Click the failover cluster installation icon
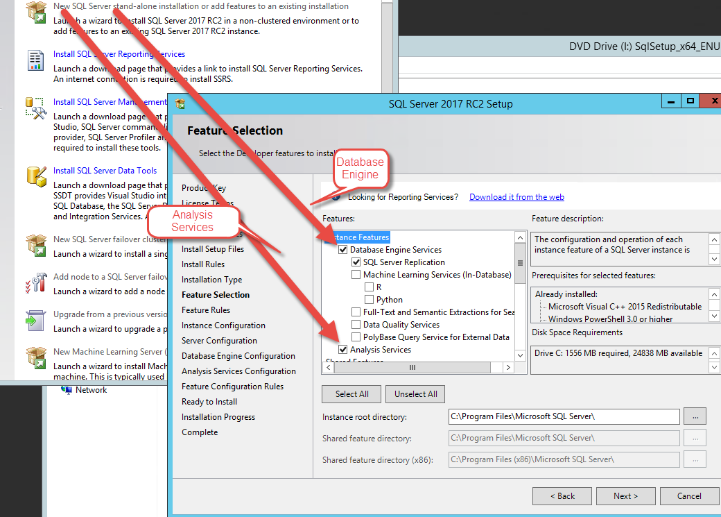Screen dimensions: 721x517 (x=36, y=246)
